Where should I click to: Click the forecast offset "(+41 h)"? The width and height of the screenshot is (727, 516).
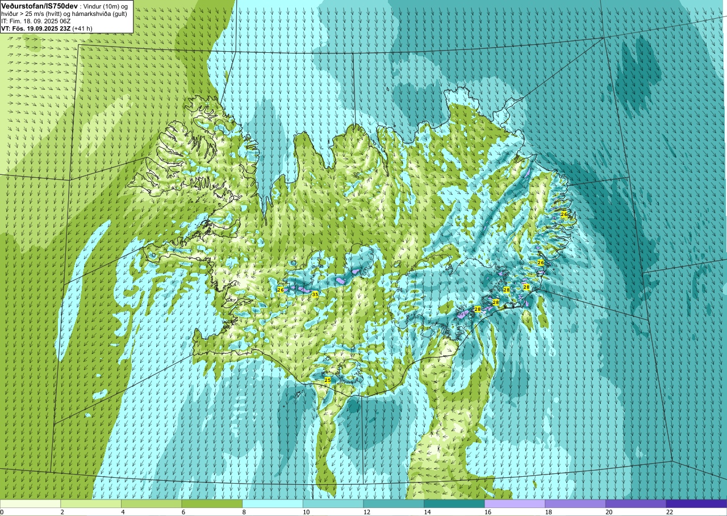coord(82,28)
